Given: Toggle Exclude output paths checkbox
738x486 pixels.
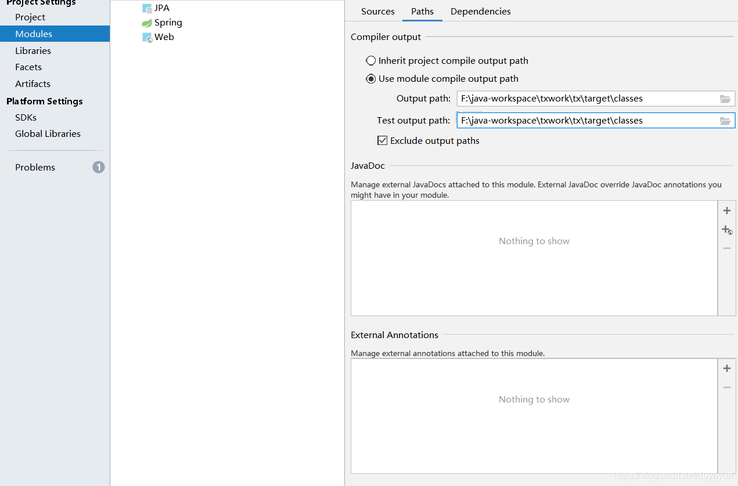Looking at the screenshot, I should click(382, 140).
